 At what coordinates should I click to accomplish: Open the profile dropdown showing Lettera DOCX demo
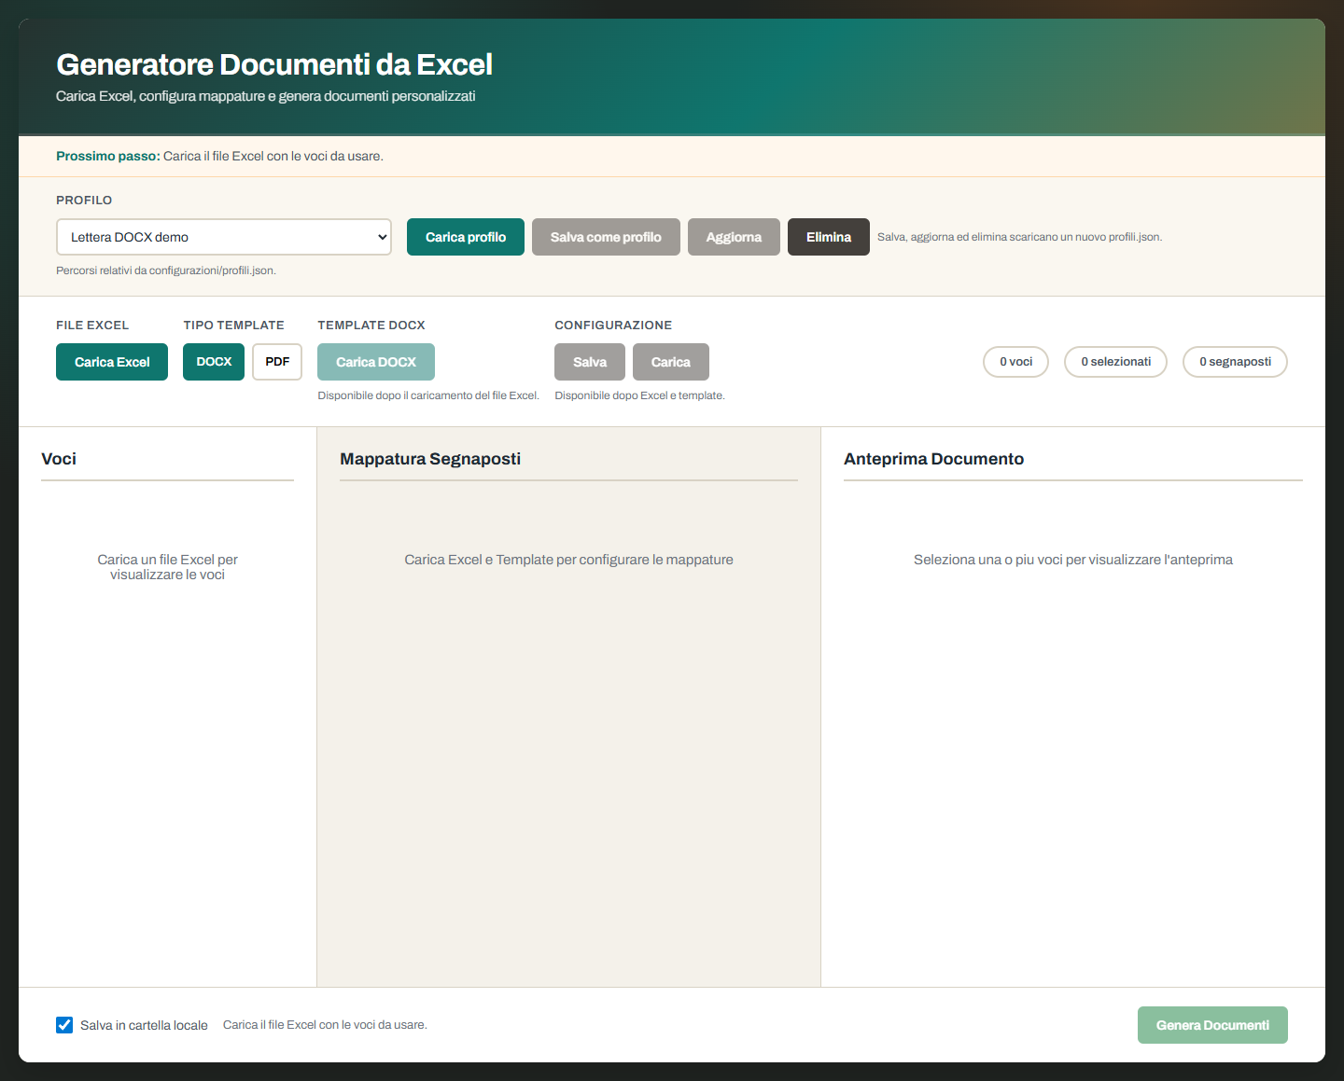224,237
